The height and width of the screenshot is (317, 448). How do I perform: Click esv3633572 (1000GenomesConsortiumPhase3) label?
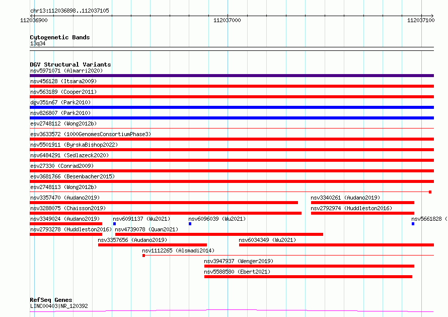coord(91,134)
